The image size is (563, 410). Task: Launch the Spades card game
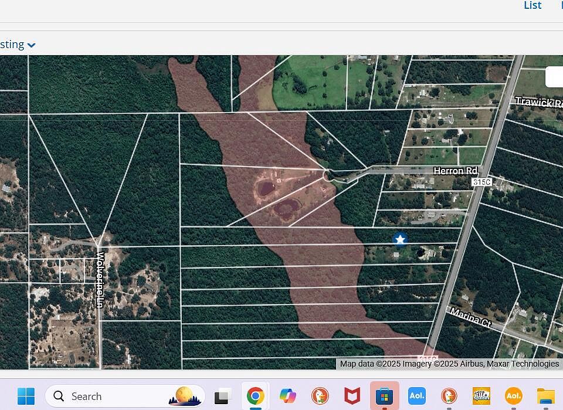481,397
